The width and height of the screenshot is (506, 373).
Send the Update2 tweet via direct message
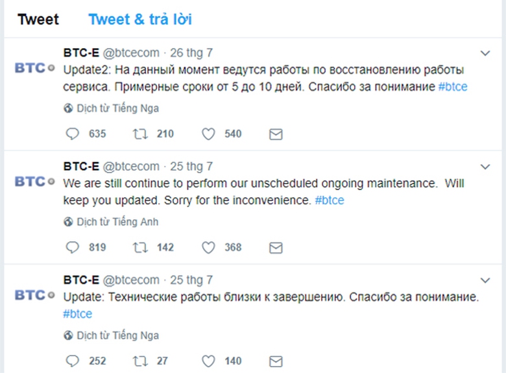click(276, 134)
